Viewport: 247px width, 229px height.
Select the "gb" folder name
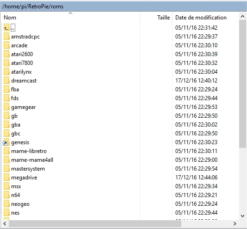(14, 116)
